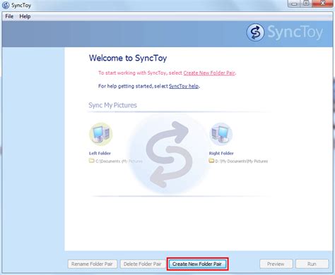Image resolution: width=335 pixels, height=275 pixels.
Task: Click the Rename Folder Pair button
Action: [x=92, y=264]
